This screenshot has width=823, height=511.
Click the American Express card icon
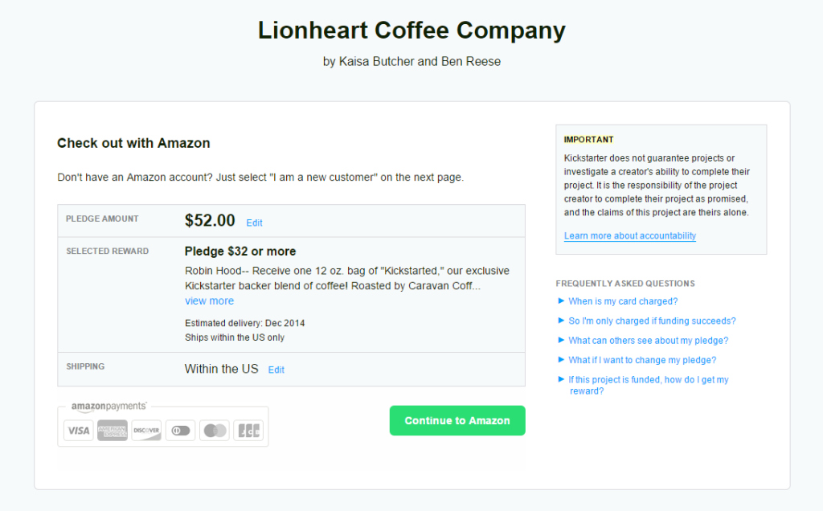click(x=113, y=431)
